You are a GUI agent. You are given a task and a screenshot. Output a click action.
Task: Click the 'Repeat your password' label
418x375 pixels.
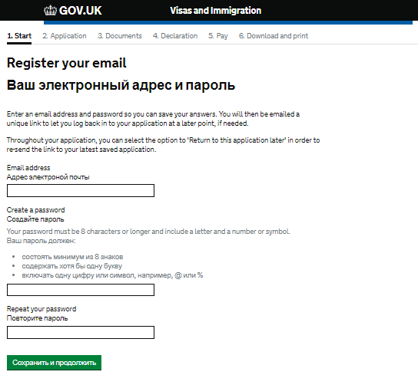click(x=41, y=309)
